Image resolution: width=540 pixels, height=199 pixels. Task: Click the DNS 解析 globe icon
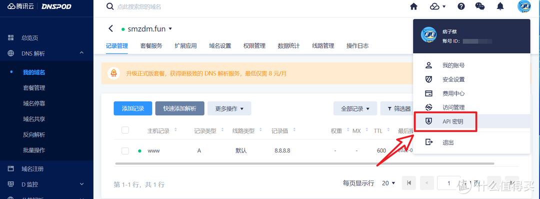pyautogui.click(x=10, y=53)
